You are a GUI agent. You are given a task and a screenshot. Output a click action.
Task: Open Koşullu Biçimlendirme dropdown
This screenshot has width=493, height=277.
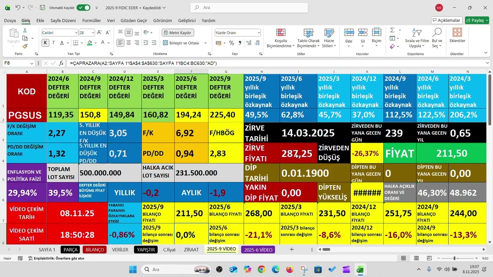click(281, 38)
